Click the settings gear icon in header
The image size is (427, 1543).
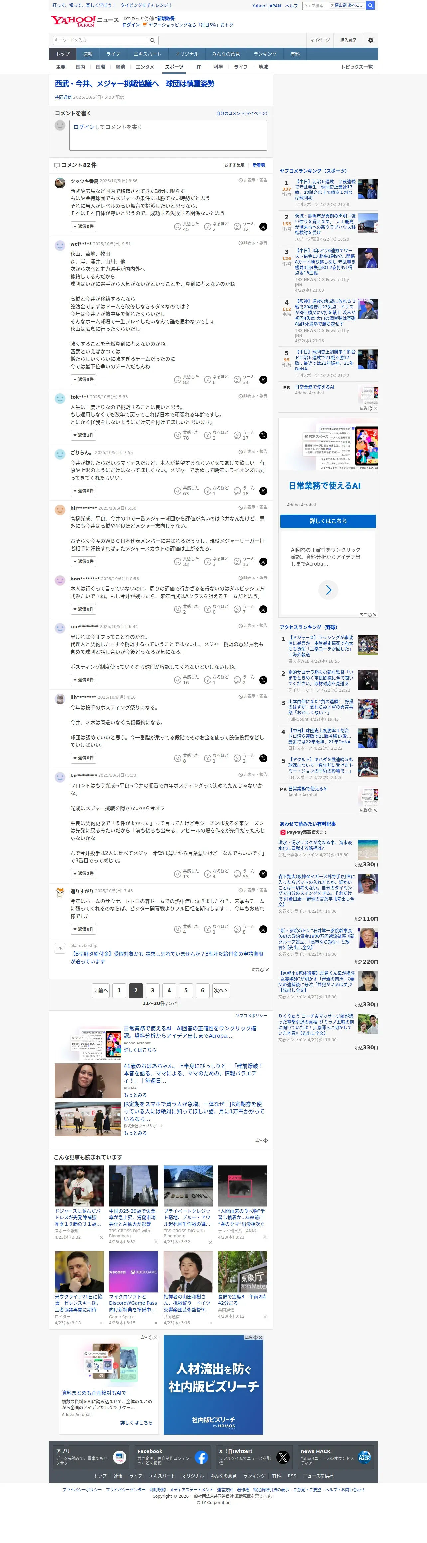pyautogui.click(x=370, y=40)
